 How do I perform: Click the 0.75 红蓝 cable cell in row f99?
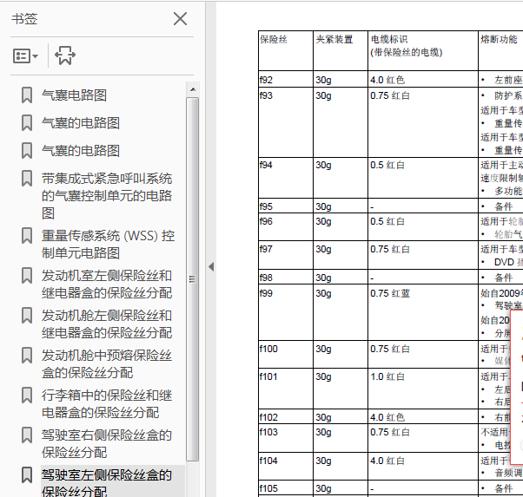click(x=423, y=312)
